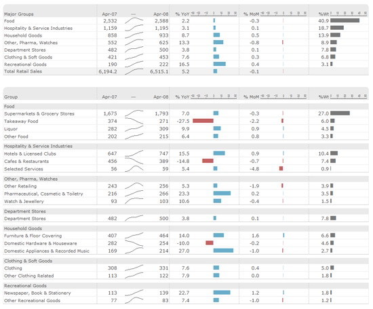The height and width of the screenshot is (309, 373).
Task: Select the Takeaway Food red YoY bar
Action: pos(203,121)
